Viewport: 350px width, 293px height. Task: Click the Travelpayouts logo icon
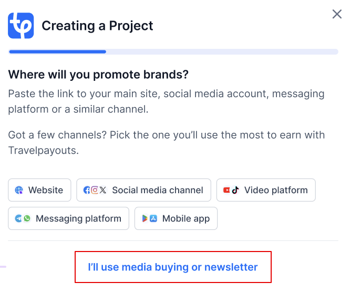point(21,25)
